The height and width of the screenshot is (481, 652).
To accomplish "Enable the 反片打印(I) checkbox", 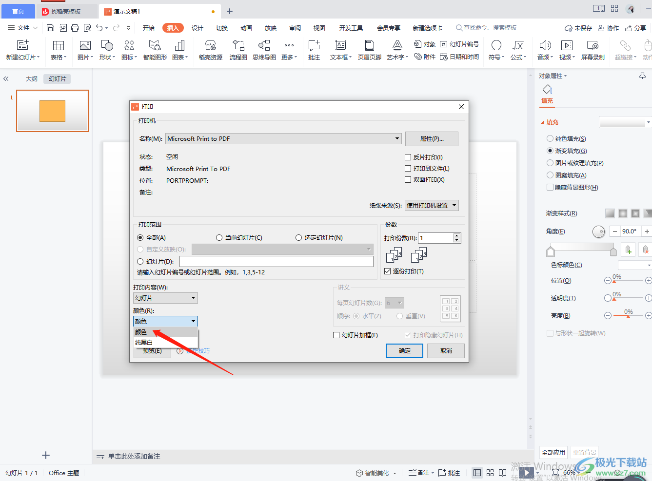I will point(408,157).
